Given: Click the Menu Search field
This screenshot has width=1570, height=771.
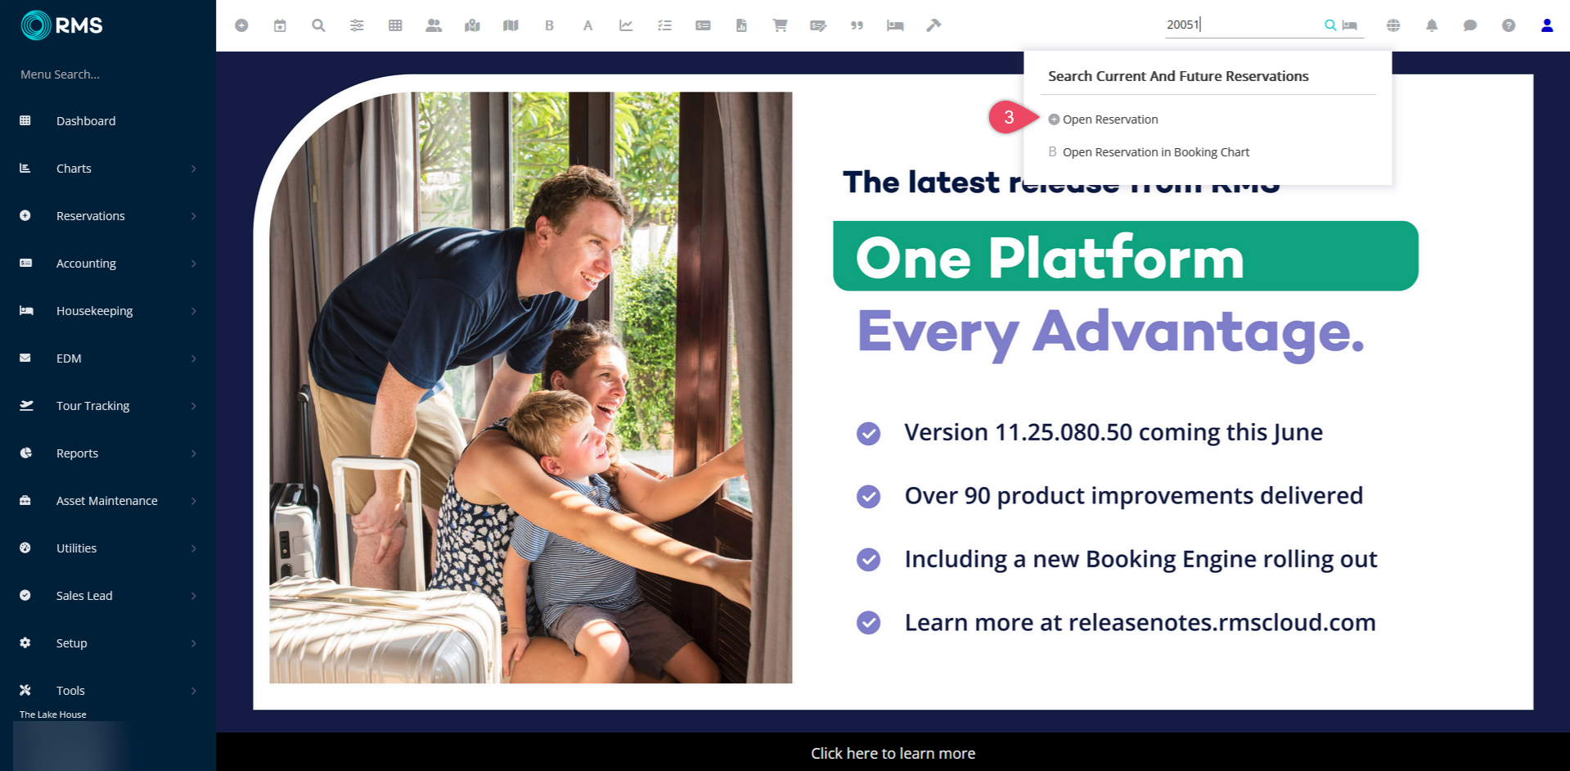Looking at the screenshot, I should (108, 74).
